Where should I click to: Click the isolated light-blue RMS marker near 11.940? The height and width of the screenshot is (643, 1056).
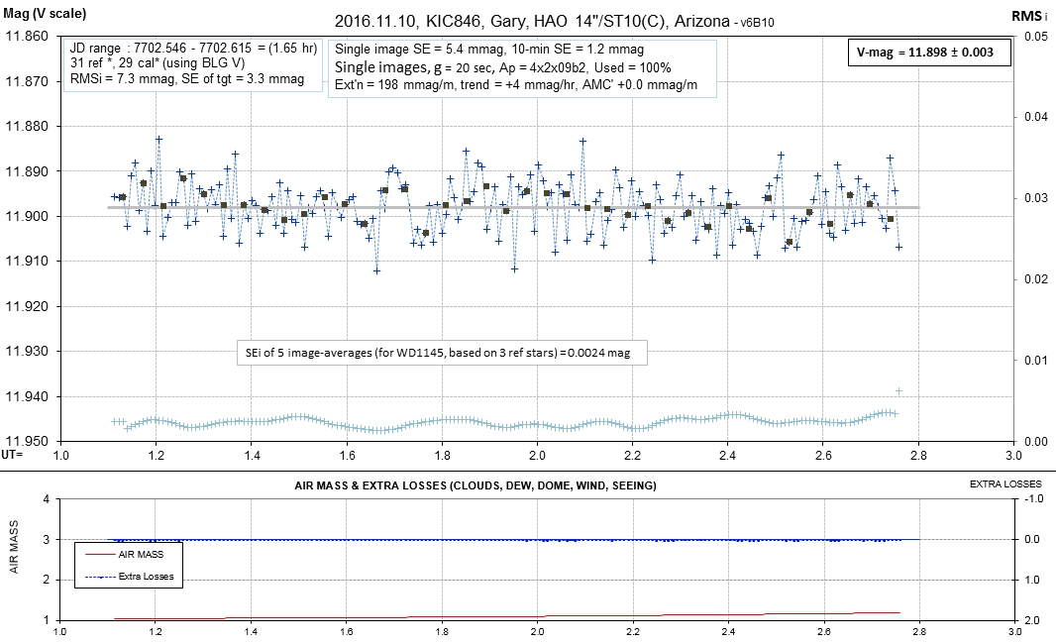click(898, 390)
